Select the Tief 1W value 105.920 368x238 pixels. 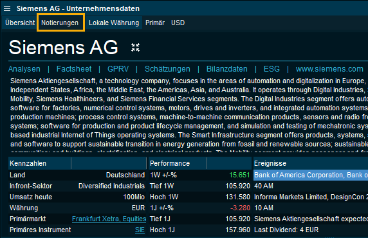coord(238,186)
